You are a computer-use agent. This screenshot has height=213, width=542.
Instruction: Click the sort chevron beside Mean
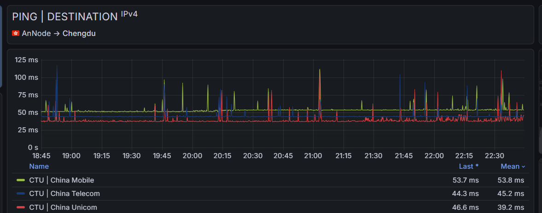click(523, 166)
